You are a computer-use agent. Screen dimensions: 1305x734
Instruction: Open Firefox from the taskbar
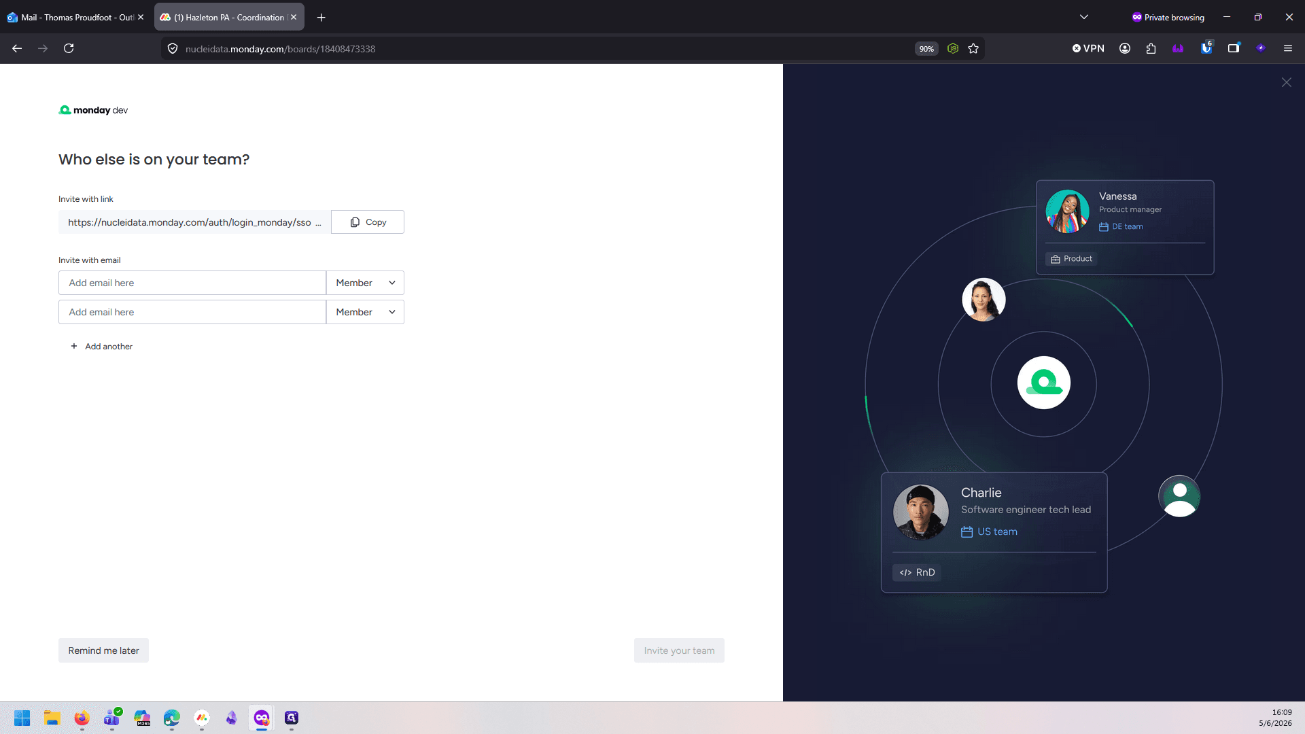(x=82, y=718)
